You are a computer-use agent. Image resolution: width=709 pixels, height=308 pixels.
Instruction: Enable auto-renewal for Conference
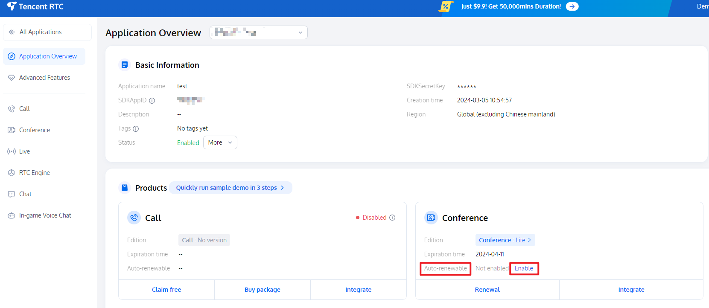(x=524, y=268)
